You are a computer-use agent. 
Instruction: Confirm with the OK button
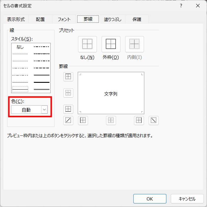150,199
